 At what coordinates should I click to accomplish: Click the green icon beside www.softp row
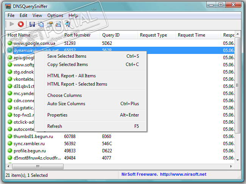pyautogui.click(x=10, y=64)
